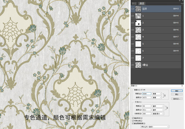Hide channel 3 via its eye icon
185x129 pixels.
133,30
